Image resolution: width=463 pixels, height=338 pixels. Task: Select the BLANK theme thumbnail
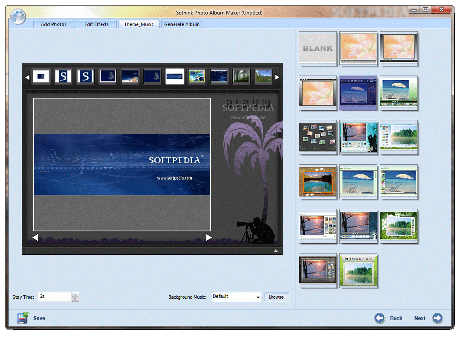(x=318, y=49)
